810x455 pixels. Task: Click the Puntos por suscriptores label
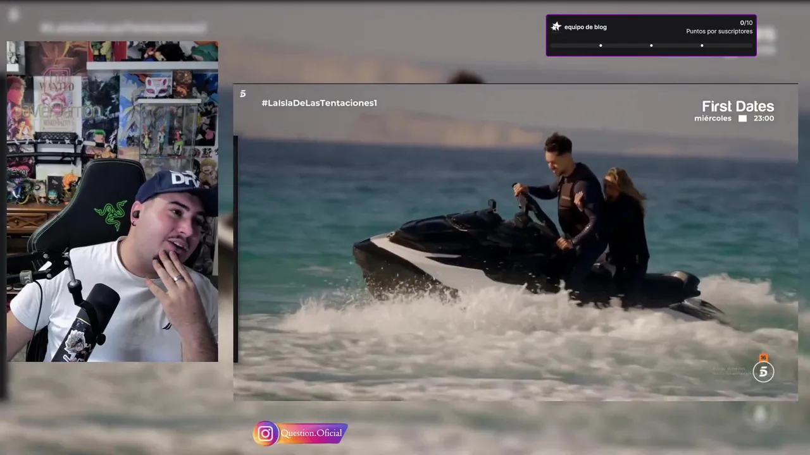(720, 32)
